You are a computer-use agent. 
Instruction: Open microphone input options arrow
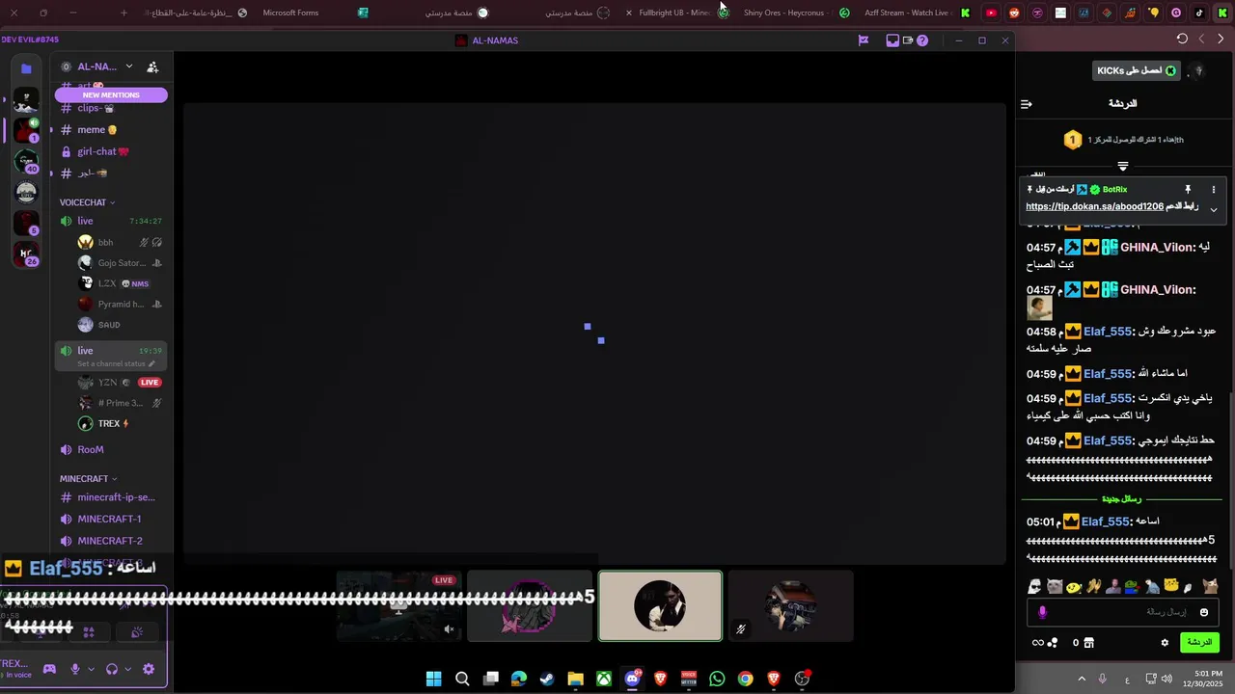tap(92, 669)
